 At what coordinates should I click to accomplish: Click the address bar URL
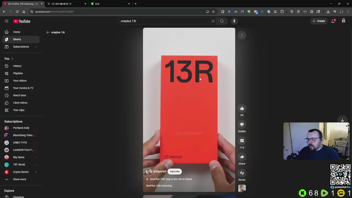coord(54,12)
